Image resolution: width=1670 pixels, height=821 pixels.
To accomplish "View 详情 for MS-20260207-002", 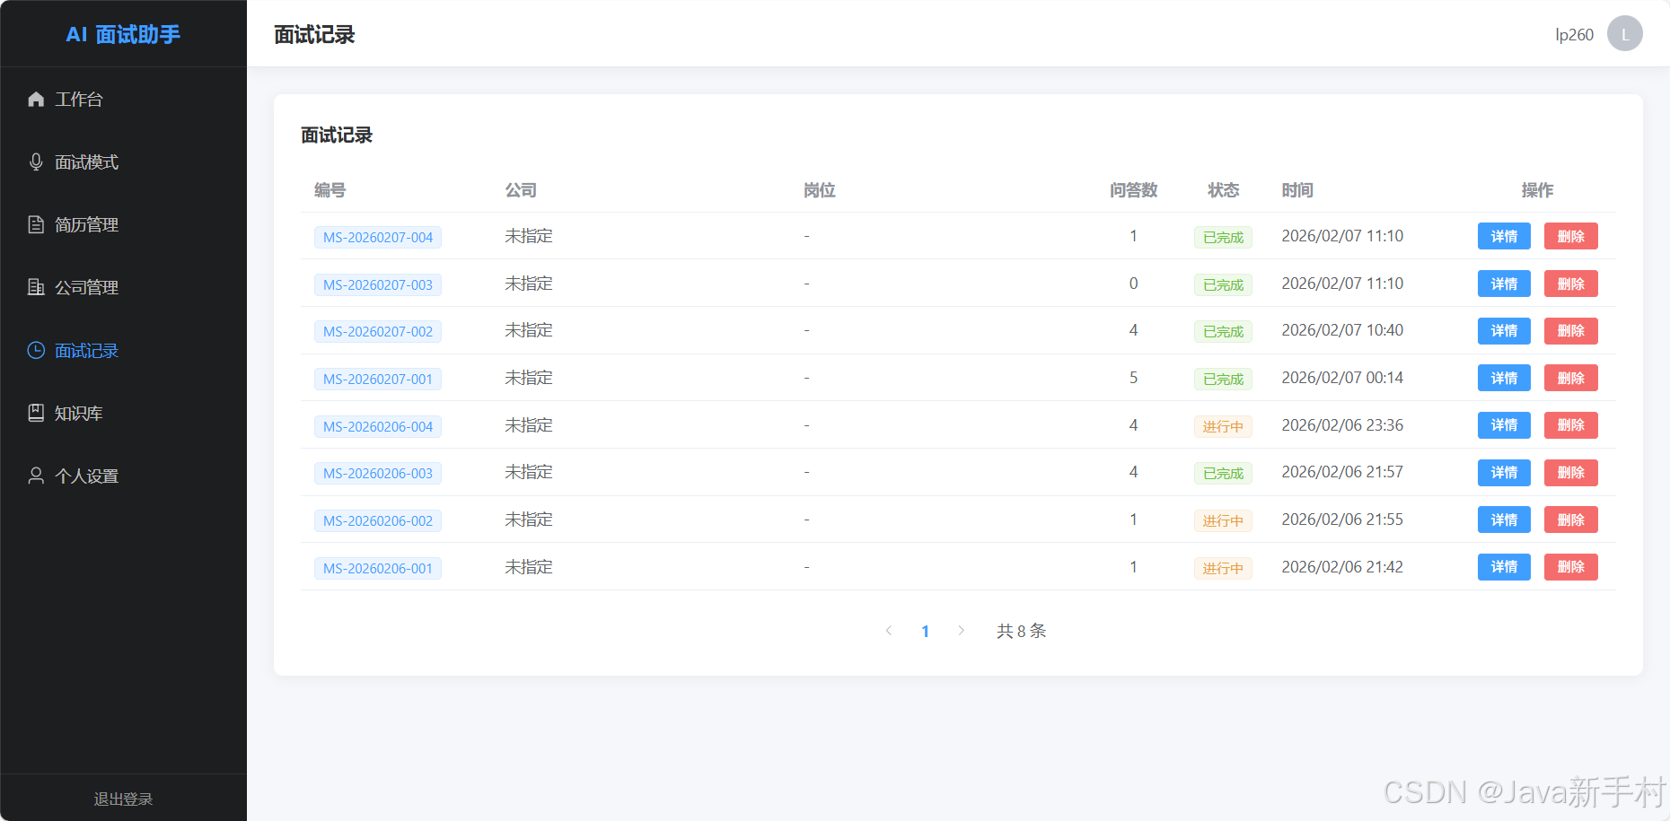I will pyautogui.click(x=1504, y=330).
